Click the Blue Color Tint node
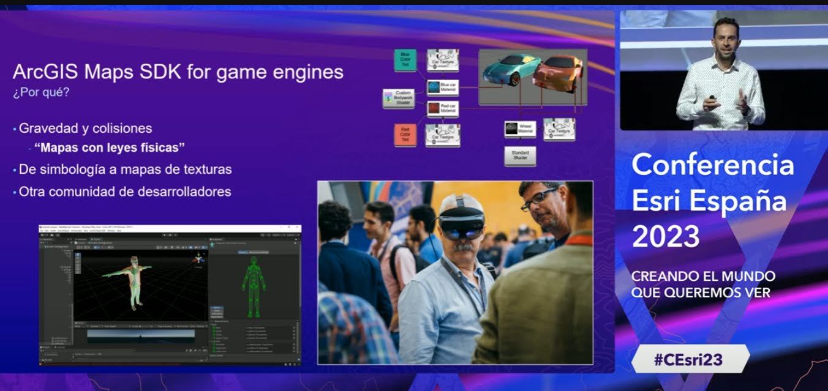The height and width of the screenshot is (391, 828). pos(405,61)
